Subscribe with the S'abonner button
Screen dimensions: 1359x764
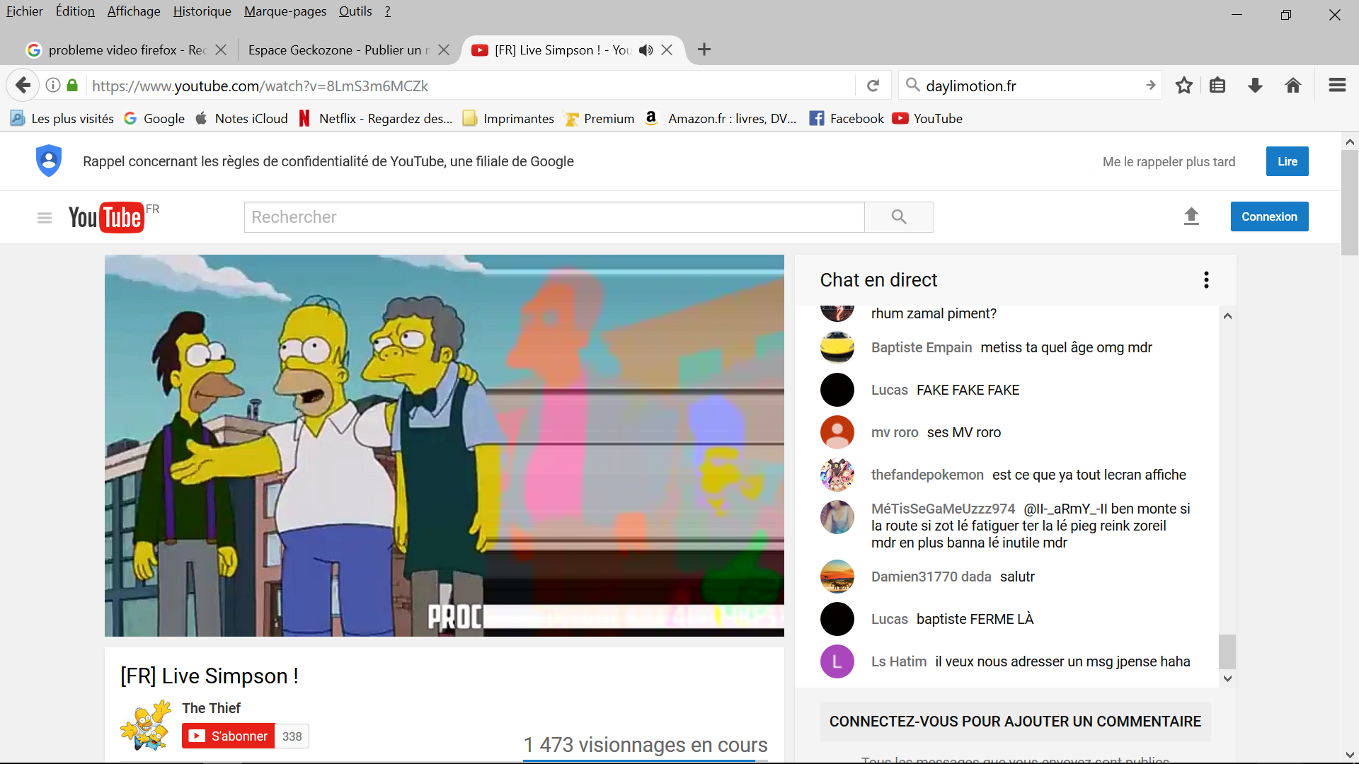pyautogui.click(x=228, y=736)
